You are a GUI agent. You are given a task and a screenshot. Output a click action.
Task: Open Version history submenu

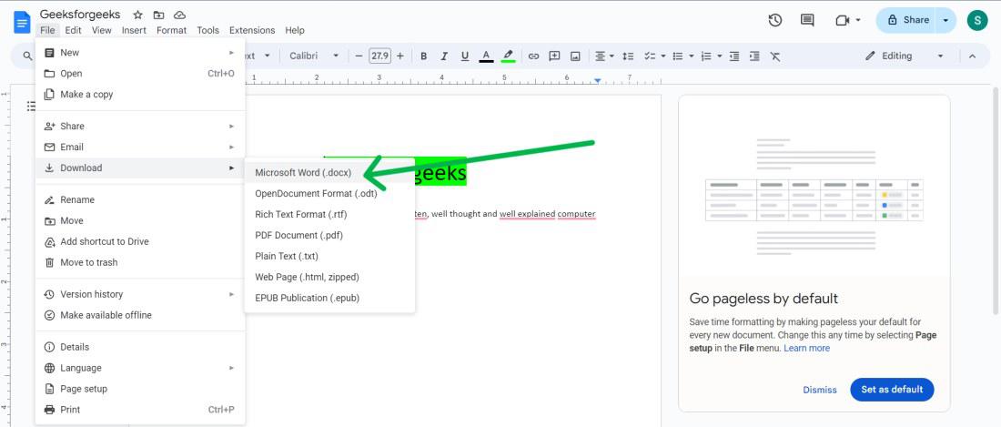tap(140, 294)
